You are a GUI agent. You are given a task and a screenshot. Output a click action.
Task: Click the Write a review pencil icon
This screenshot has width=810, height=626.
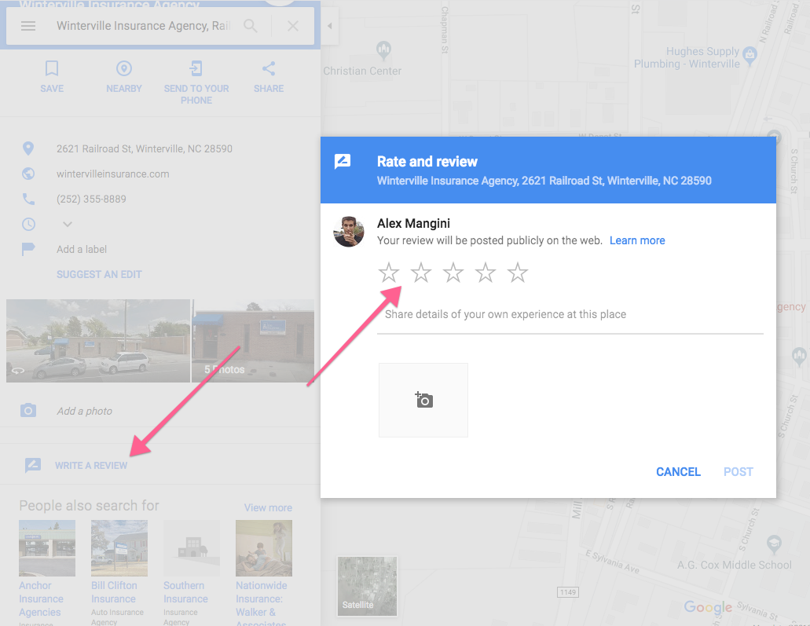point(33,465)
